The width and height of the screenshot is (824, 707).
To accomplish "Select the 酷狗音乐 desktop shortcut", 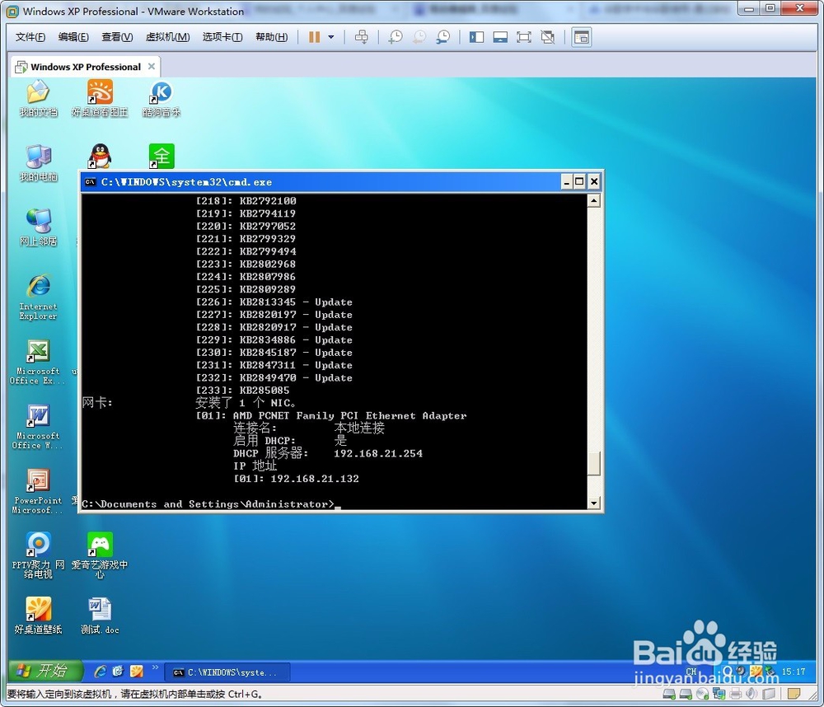I will pyautogui.click(x=162, y=98).
